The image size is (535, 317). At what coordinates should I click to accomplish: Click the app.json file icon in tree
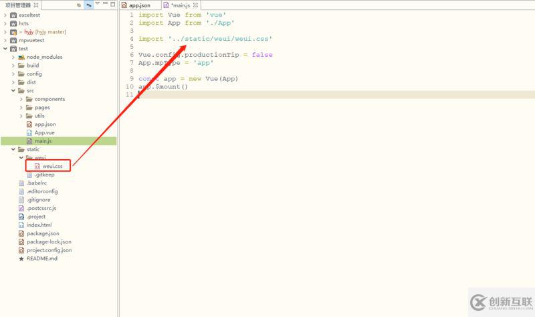29,124
